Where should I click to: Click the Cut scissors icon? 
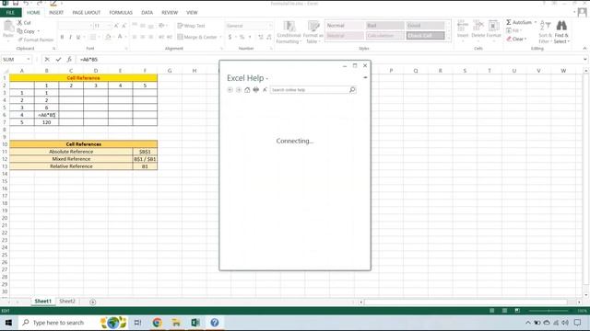[x=19, y=23]
